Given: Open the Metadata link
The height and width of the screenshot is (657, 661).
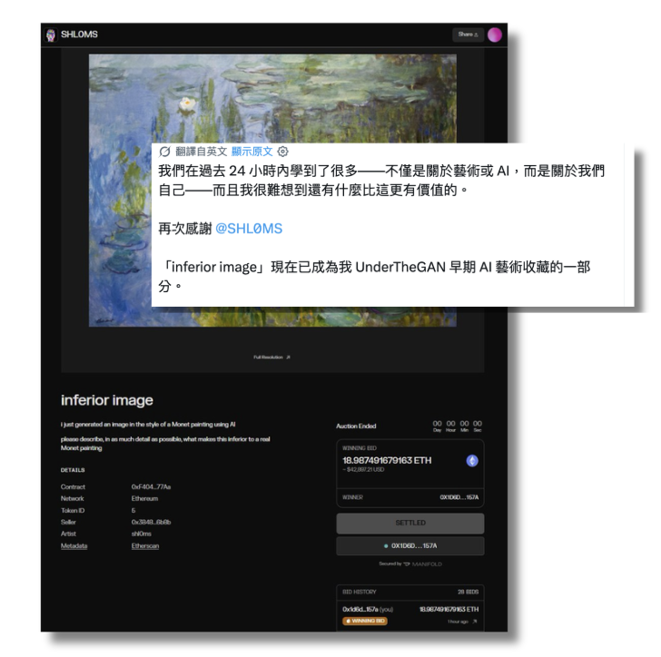Looking at the screenshot, I should [74, 545].
